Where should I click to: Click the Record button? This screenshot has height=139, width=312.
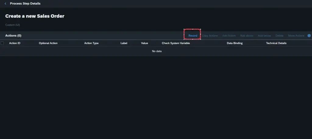[193, 36]
